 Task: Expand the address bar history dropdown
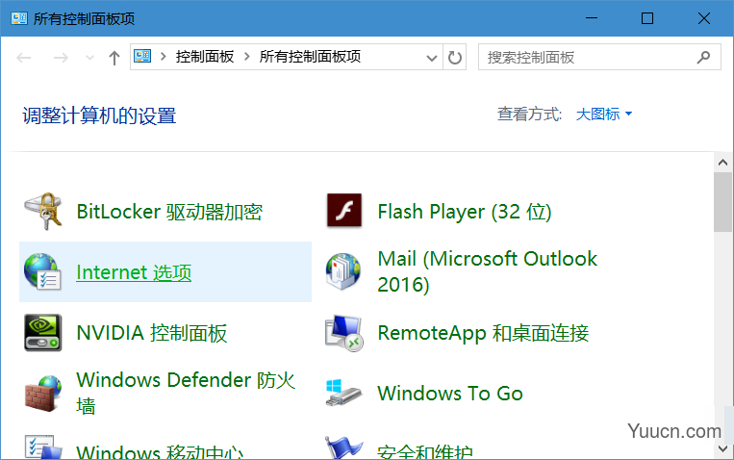tap(432, 58)
